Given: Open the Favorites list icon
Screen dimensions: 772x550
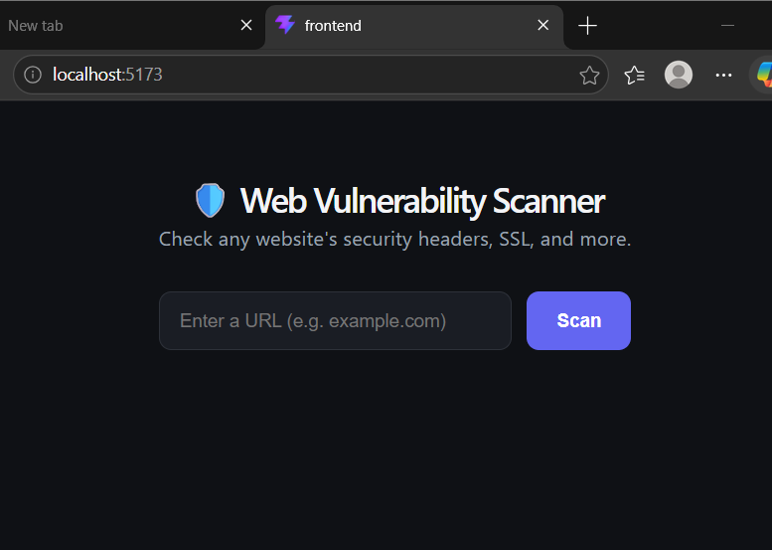Looking at the screenshot, I should click(x=635, y=75).
